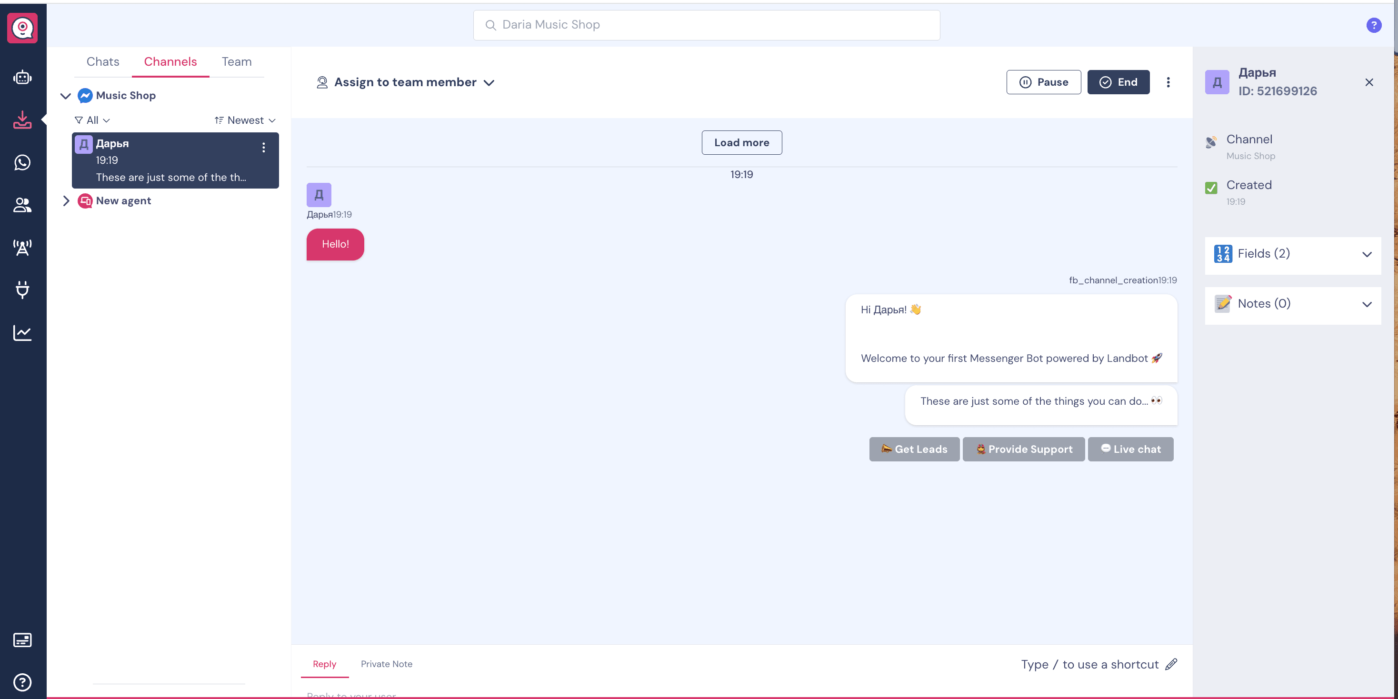Click the New agent channel icon
This screenshot has width=1398, height=699.
coord(85,201)
